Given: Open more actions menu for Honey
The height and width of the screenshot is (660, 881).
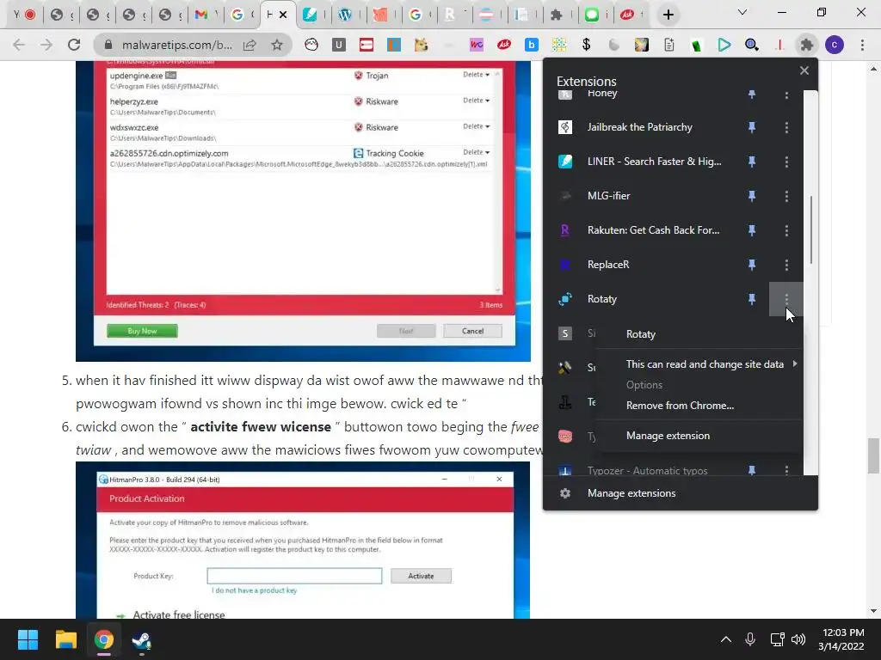Looking at the screenshot, I should 786,95.
